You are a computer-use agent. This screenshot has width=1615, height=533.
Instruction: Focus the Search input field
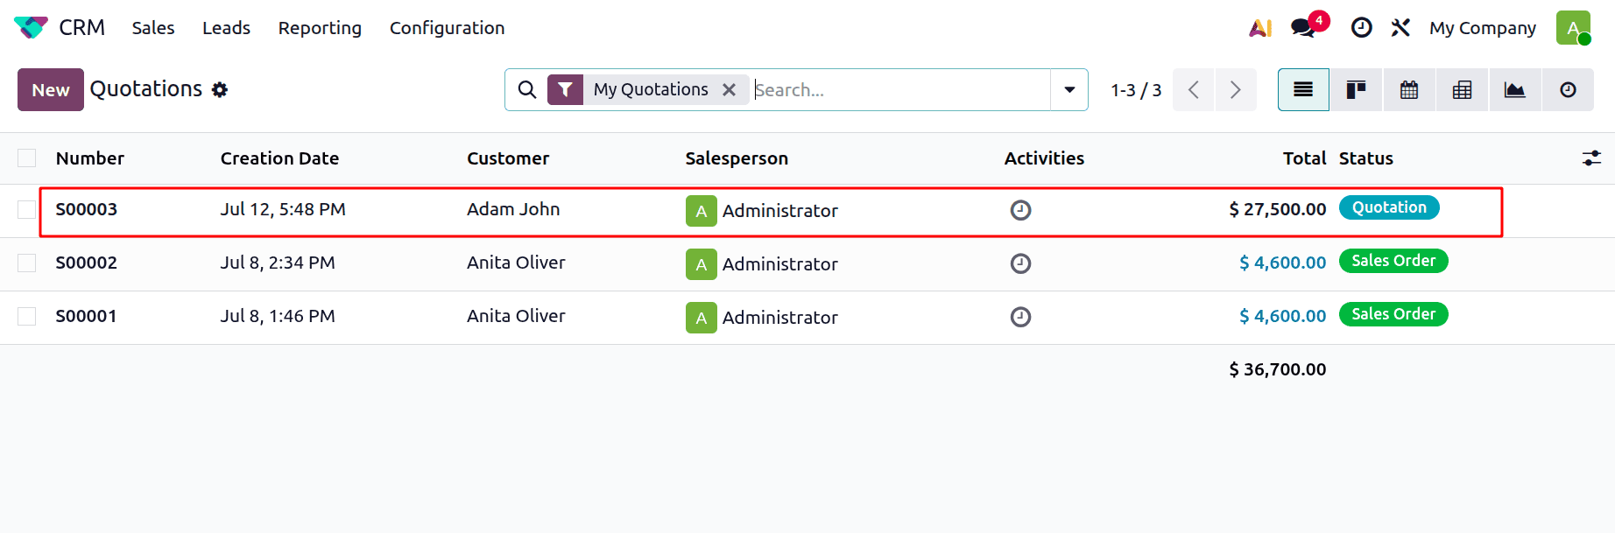[900, 89]
